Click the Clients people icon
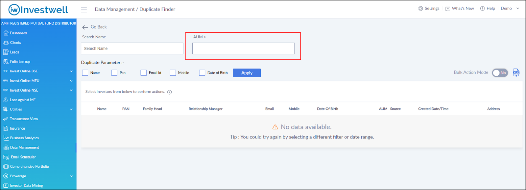This screenshot has width=526, height=190. click(6, 43)
